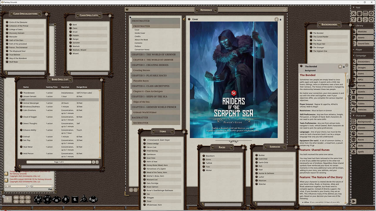Open the Combat Tracker crossed-swords icon
Screen dimensions: 376x211
click(x=354, y=13)
